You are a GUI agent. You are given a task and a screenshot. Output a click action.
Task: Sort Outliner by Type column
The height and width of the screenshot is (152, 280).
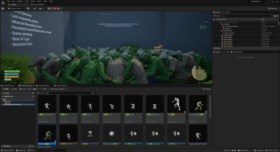263,19
